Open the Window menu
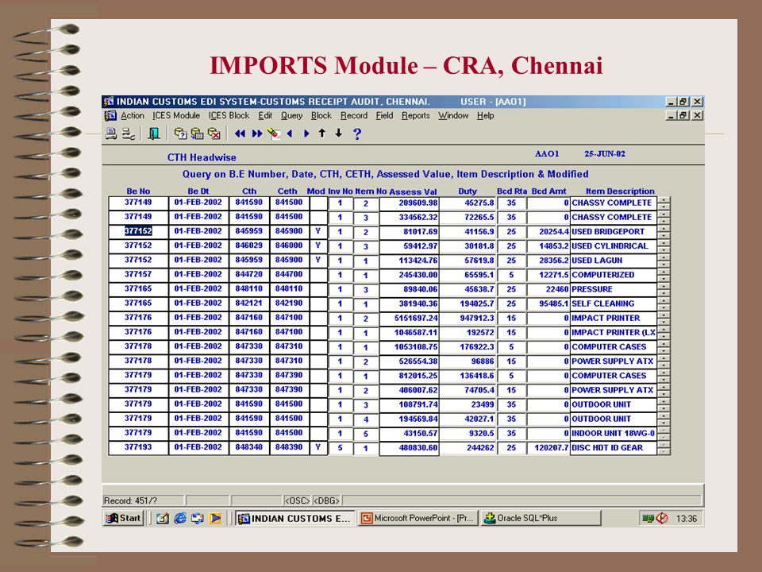762x572 pixels. pos(453,116)
